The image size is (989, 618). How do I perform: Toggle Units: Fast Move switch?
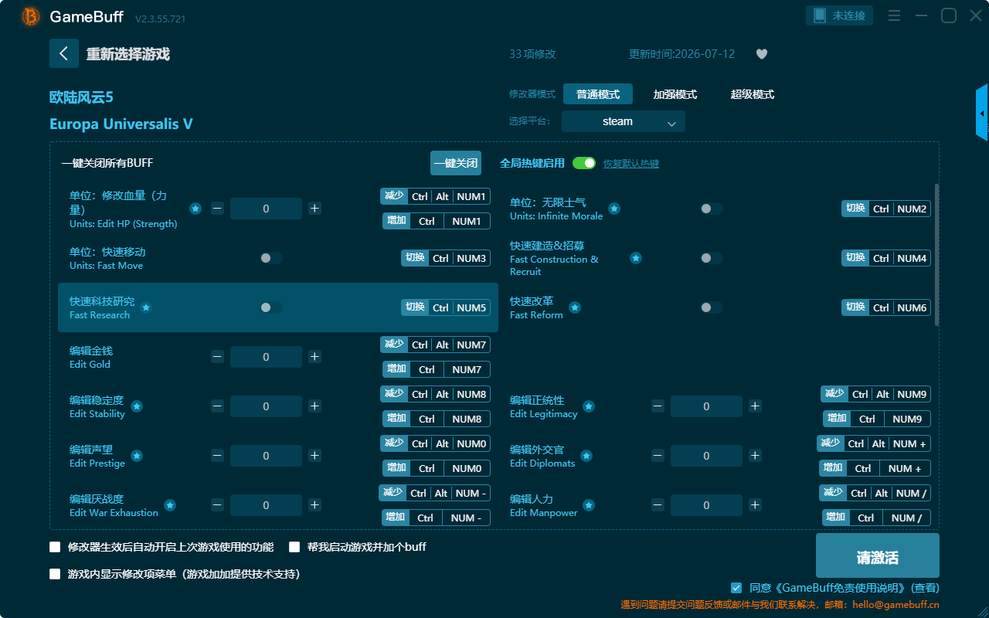pyautogui.click(x=271, y=258)
